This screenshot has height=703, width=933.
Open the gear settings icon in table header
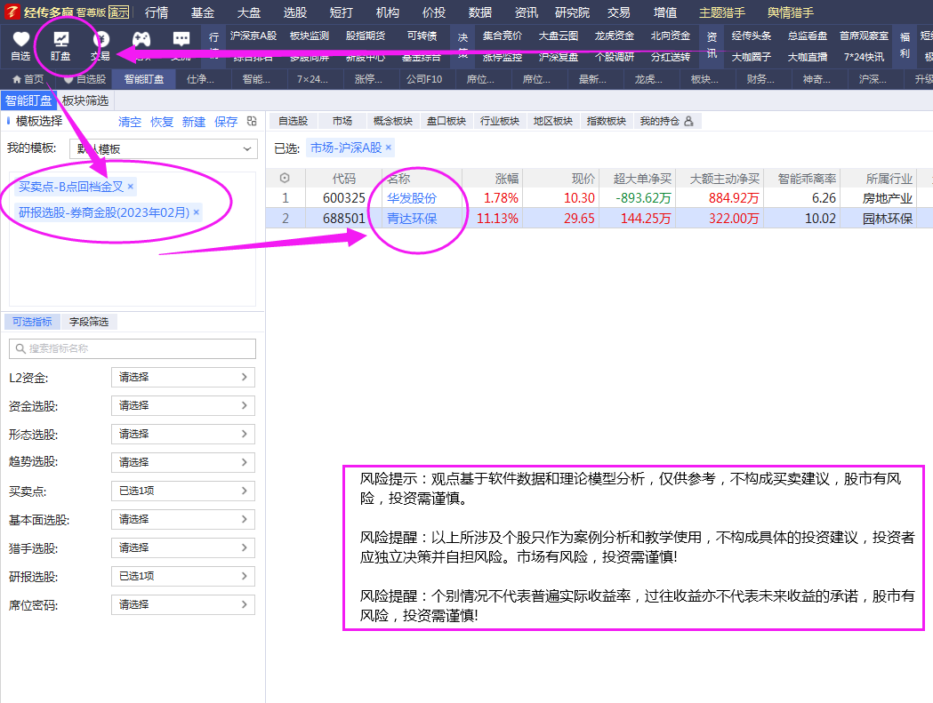[x=285, y=178]
